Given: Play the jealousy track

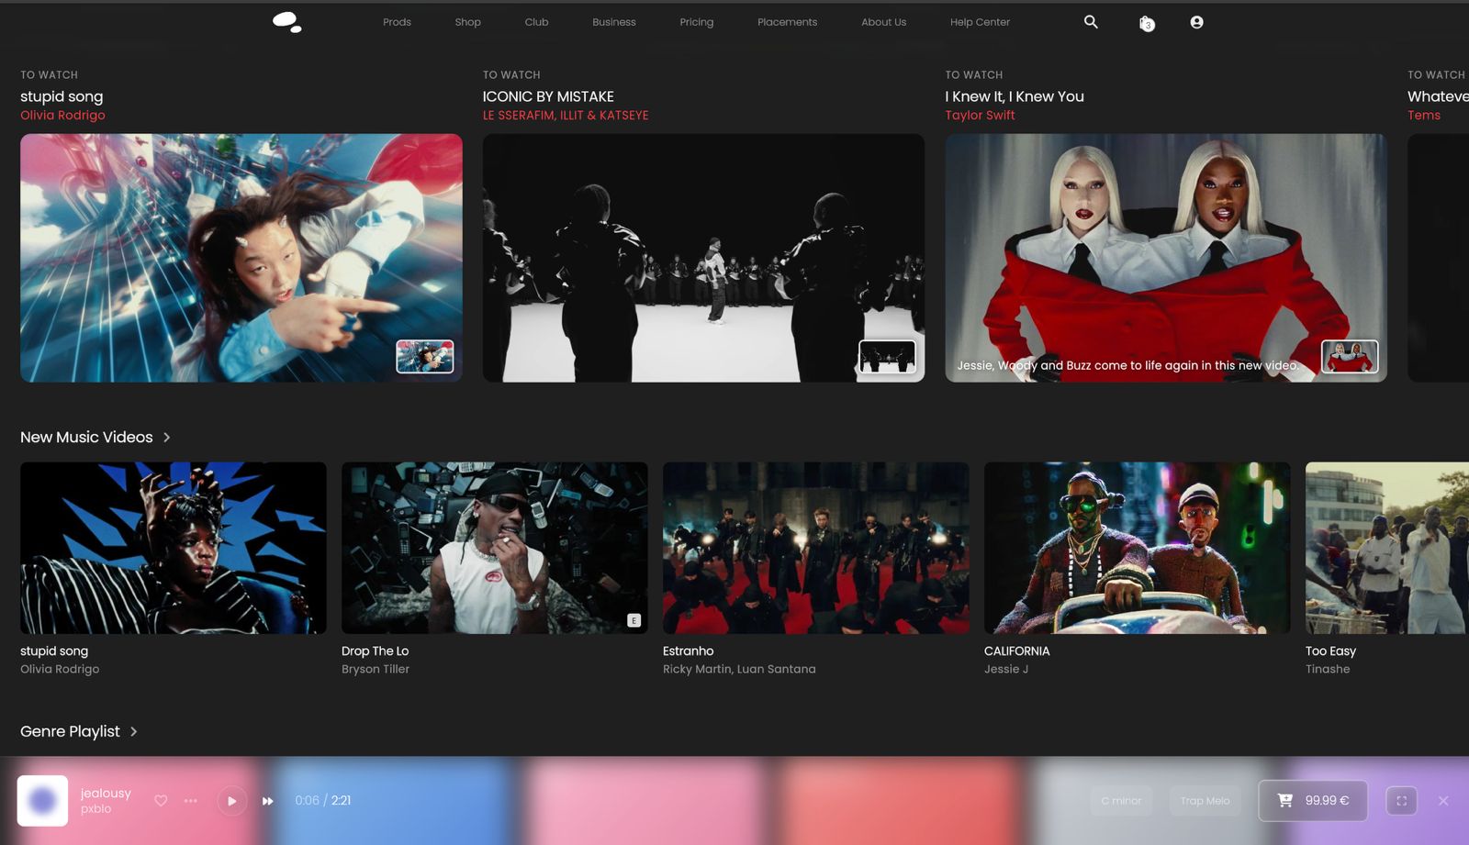Looking at the screenshot, I should [x=232, y=801].
